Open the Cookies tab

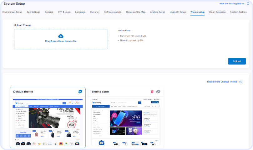49,12
